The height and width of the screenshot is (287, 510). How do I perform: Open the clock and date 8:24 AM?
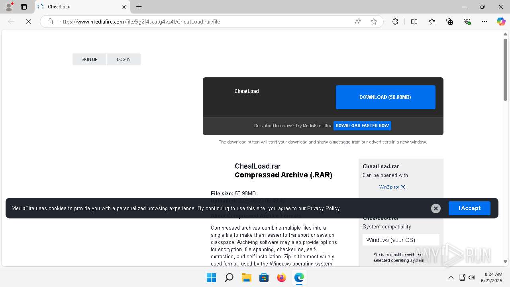click(492, 277)
